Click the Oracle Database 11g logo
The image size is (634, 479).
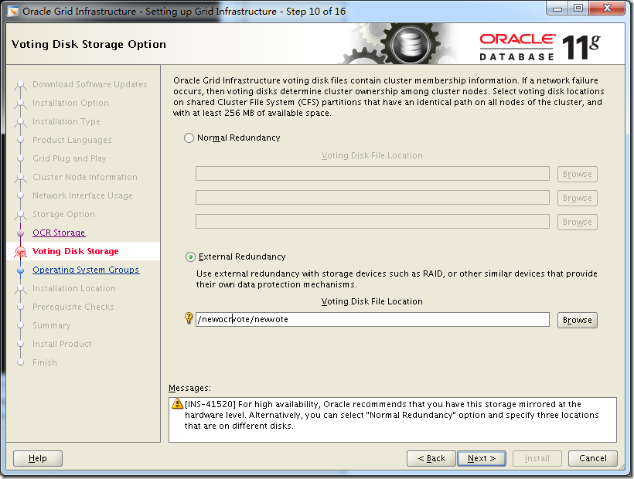540,47
